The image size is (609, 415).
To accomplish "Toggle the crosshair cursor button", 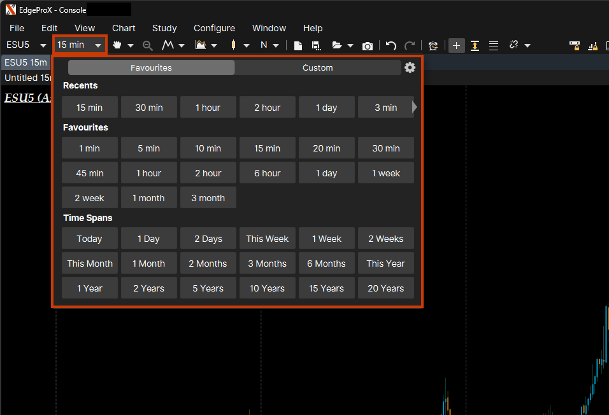I will 456,45.
